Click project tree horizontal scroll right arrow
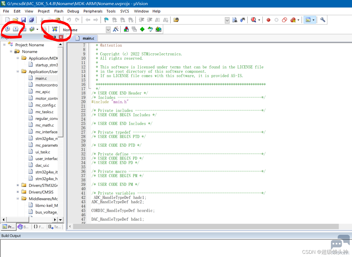The height and width of the screenshot is (257, 352). point(55,220)
